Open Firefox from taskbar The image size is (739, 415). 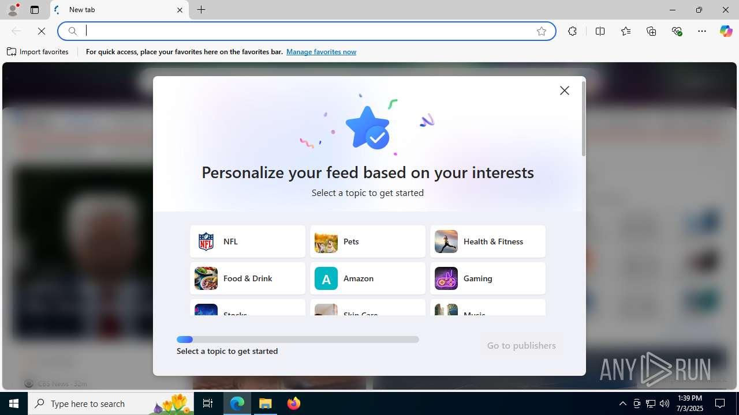pos(294,403)
